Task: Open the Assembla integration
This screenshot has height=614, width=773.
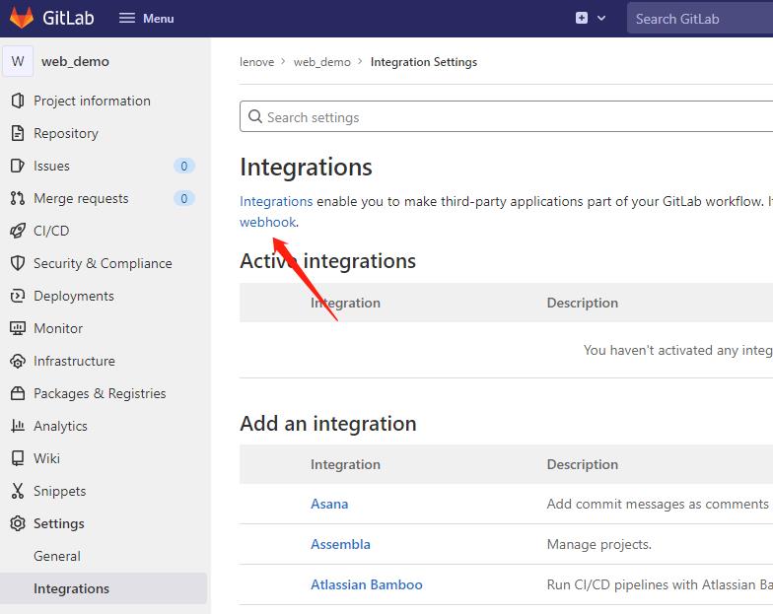Action: [x=341, y=544]
